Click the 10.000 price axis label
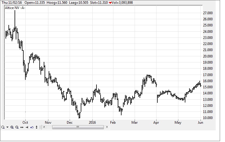The width and height of the screenshot is (225, 142). click(208, 118)
